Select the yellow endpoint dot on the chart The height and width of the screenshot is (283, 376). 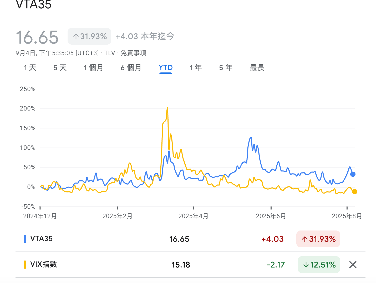coord(355,192)
